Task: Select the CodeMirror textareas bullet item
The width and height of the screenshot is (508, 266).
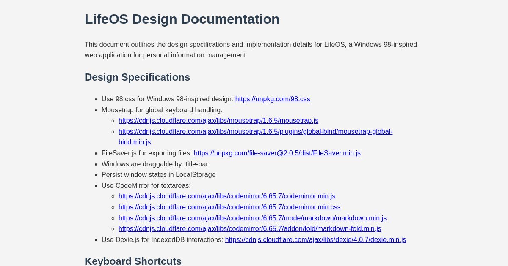Action: pos(146,185)
